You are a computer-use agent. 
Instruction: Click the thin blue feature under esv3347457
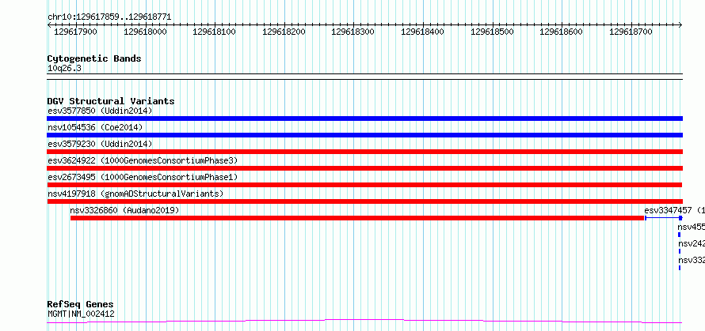664,218
